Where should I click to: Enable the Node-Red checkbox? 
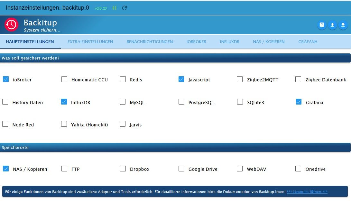5,124
